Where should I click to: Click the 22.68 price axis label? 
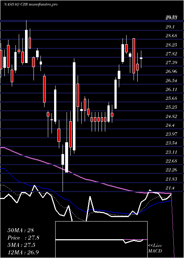tap(171, 161)
